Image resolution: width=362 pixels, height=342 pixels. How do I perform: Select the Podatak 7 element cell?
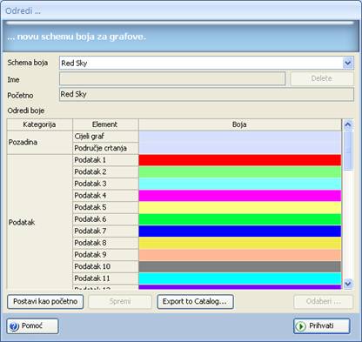[105, 231]
